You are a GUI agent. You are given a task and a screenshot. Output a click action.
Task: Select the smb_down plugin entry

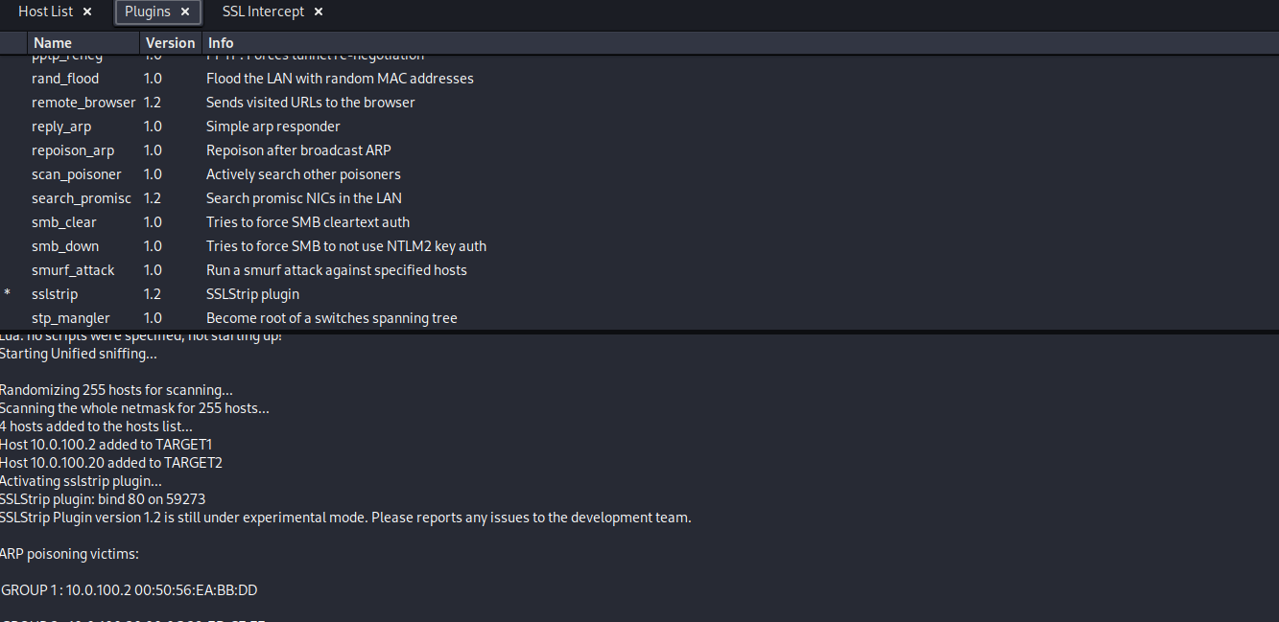64,246
